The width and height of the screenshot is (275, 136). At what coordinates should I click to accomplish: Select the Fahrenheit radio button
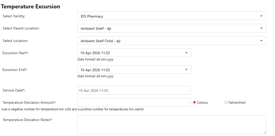click(226, 102)
